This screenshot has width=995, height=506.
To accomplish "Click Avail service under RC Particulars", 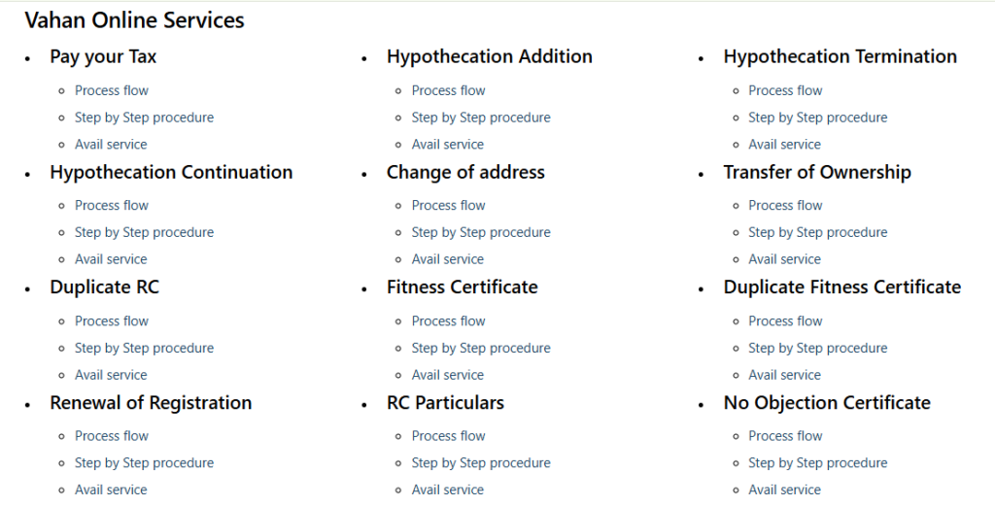I will [448, 490].
